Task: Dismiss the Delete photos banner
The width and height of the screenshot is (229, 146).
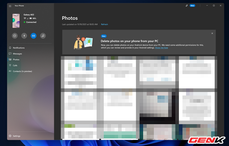Action: (212, 33)
